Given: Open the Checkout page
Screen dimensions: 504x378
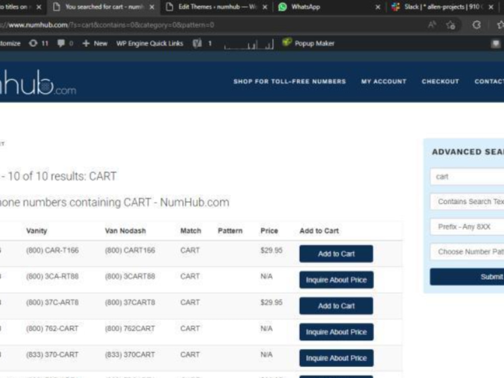Looking at the screenshot, I should [440, 81].
